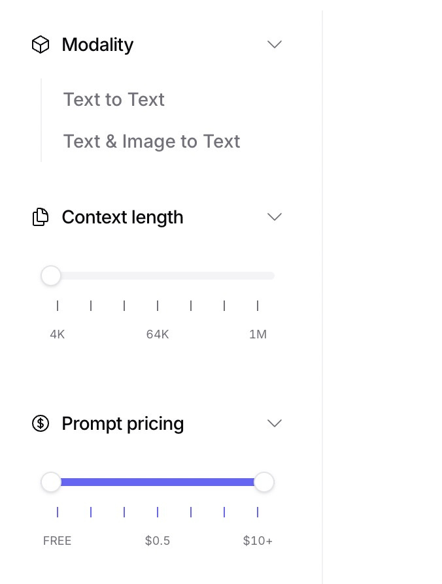Click the right Prompt pricing slider handle
Image resolution: width=442 pixels, height=584 pixels.
[263, 482]
